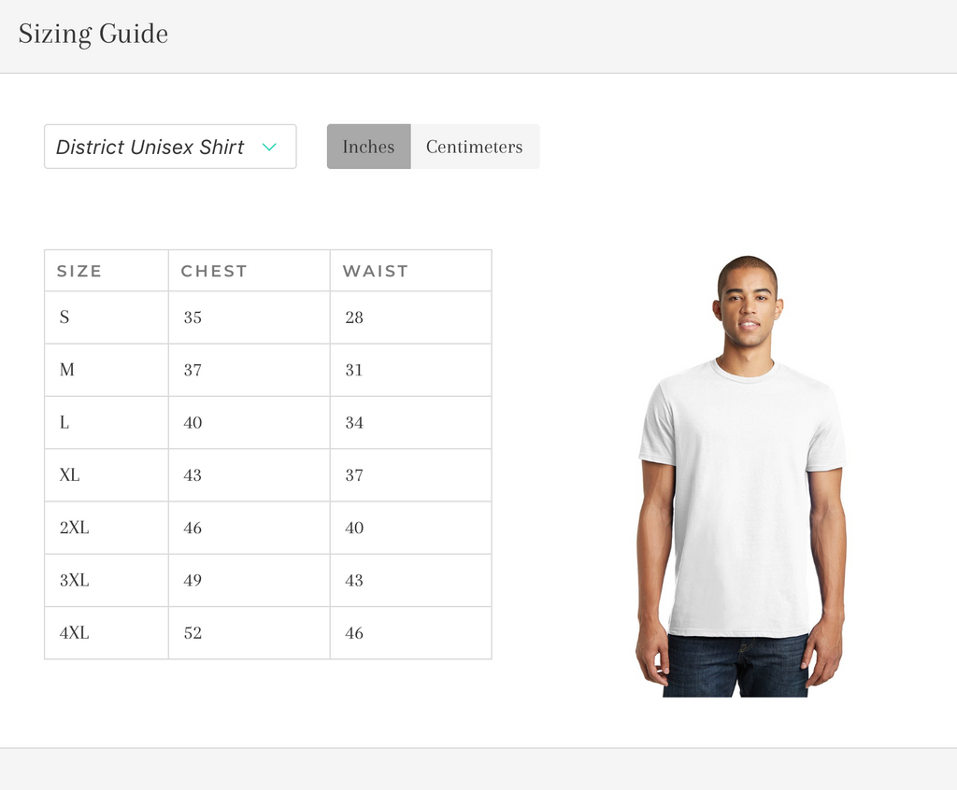Screen dimensions: 957x790
Task: Click the teal dropdown chevron arrow
Action: (x=269, y=147)
